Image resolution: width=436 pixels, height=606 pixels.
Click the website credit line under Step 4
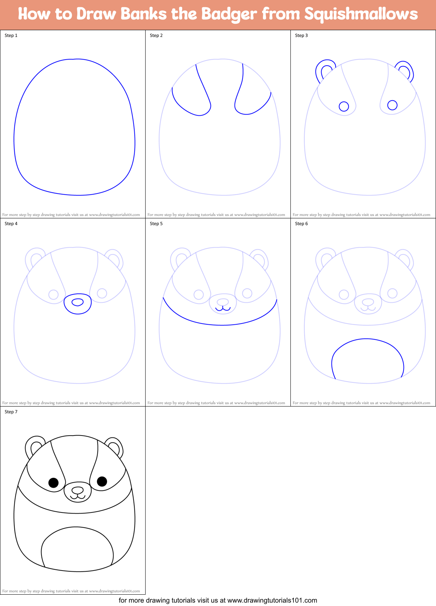pyautogui.click(x=71, y=403)
